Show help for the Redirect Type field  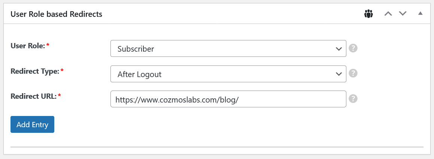tap(353, 74)
